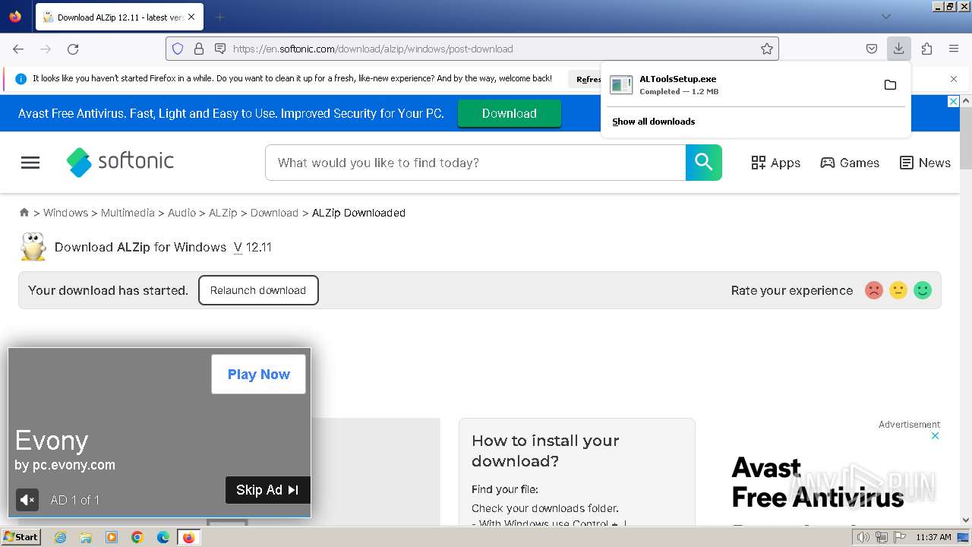Image resolution: width=972 pixels, height=547 pixels.
Task: List all tabs dropdown
Action: 885,17
